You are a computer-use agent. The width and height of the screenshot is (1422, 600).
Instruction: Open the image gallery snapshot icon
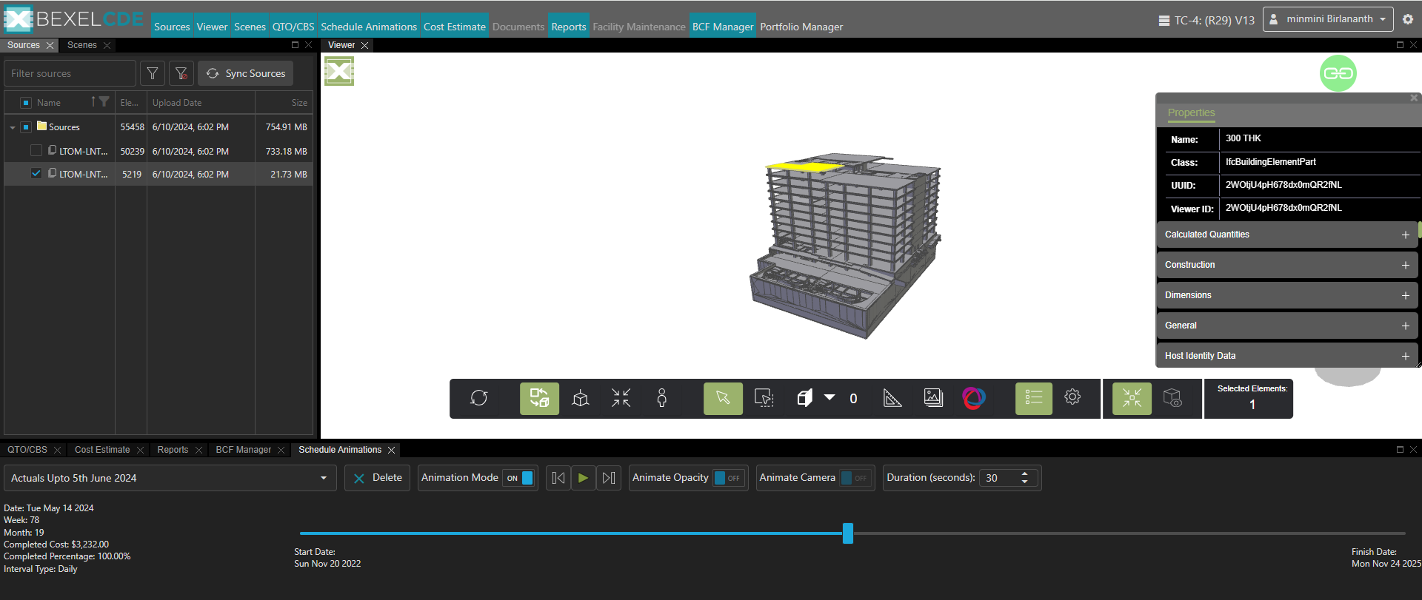pos(933,399)
